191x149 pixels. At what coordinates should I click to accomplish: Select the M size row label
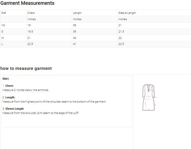pyautogui.click(x=3, y=38)
